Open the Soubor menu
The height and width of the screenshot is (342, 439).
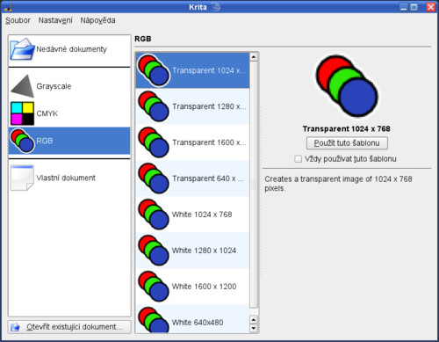pos(18,20)
